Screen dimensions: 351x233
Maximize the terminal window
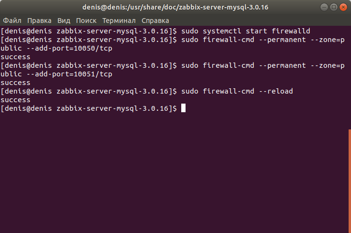pyautogui.click(x=333, y=7)
